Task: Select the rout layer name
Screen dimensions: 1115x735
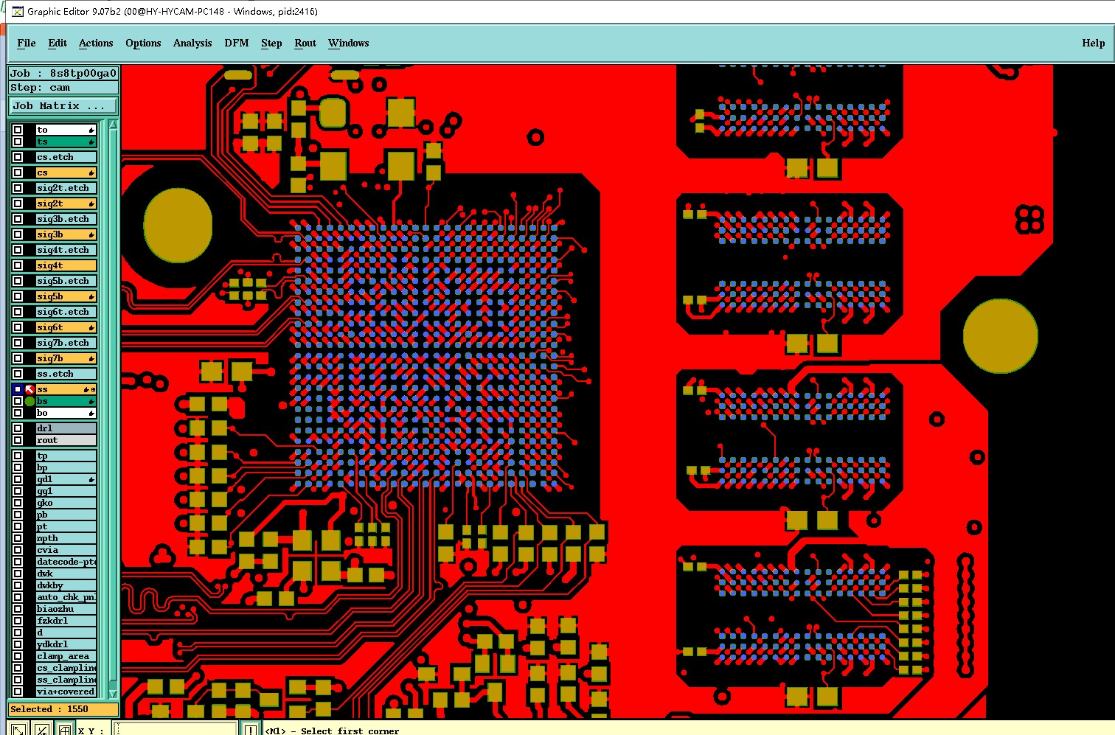Action: 66,440
